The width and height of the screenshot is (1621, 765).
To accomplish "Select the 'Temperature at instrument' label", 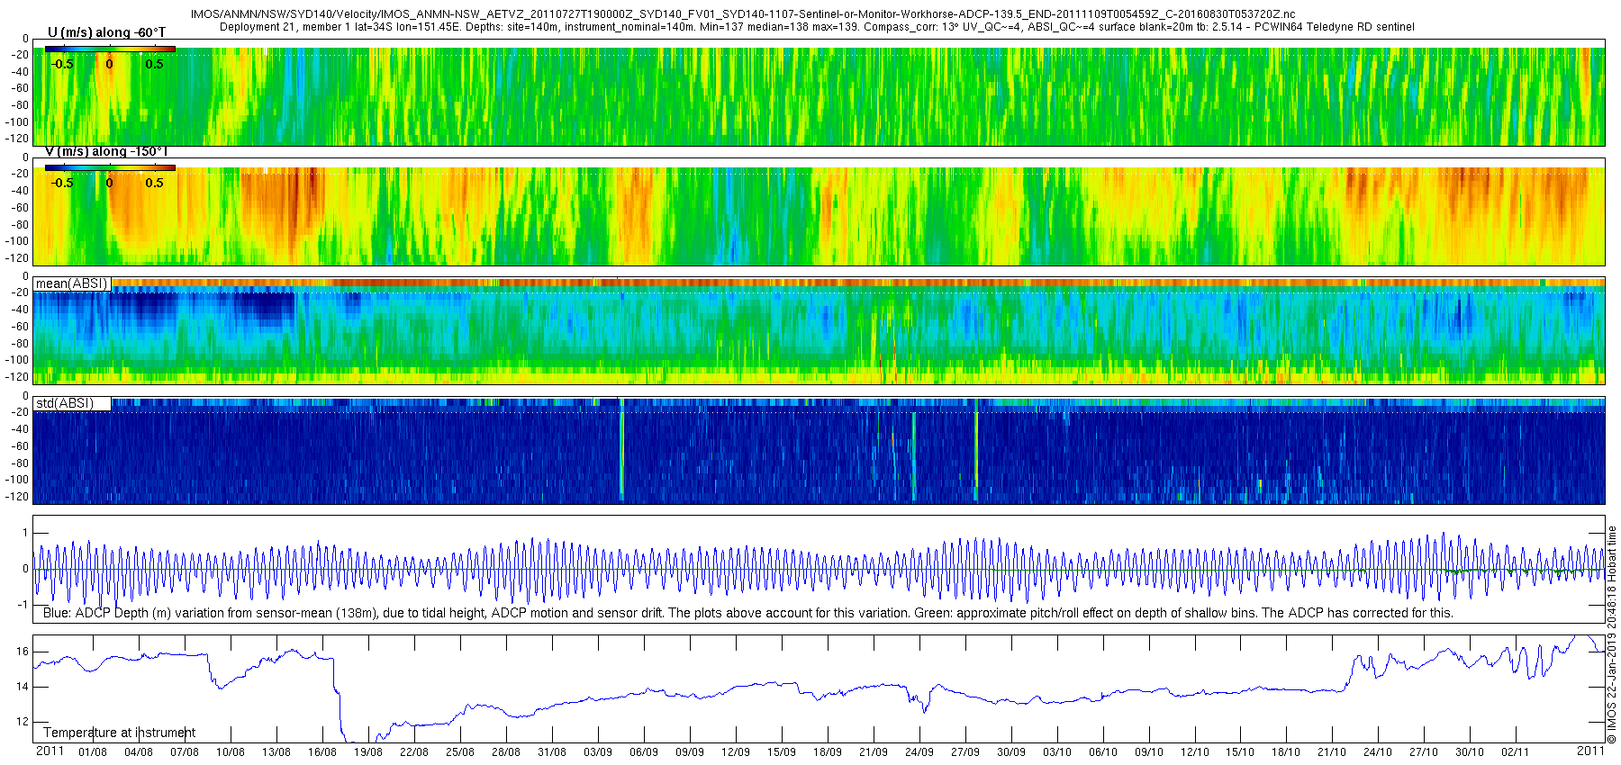I will point(119,733).
